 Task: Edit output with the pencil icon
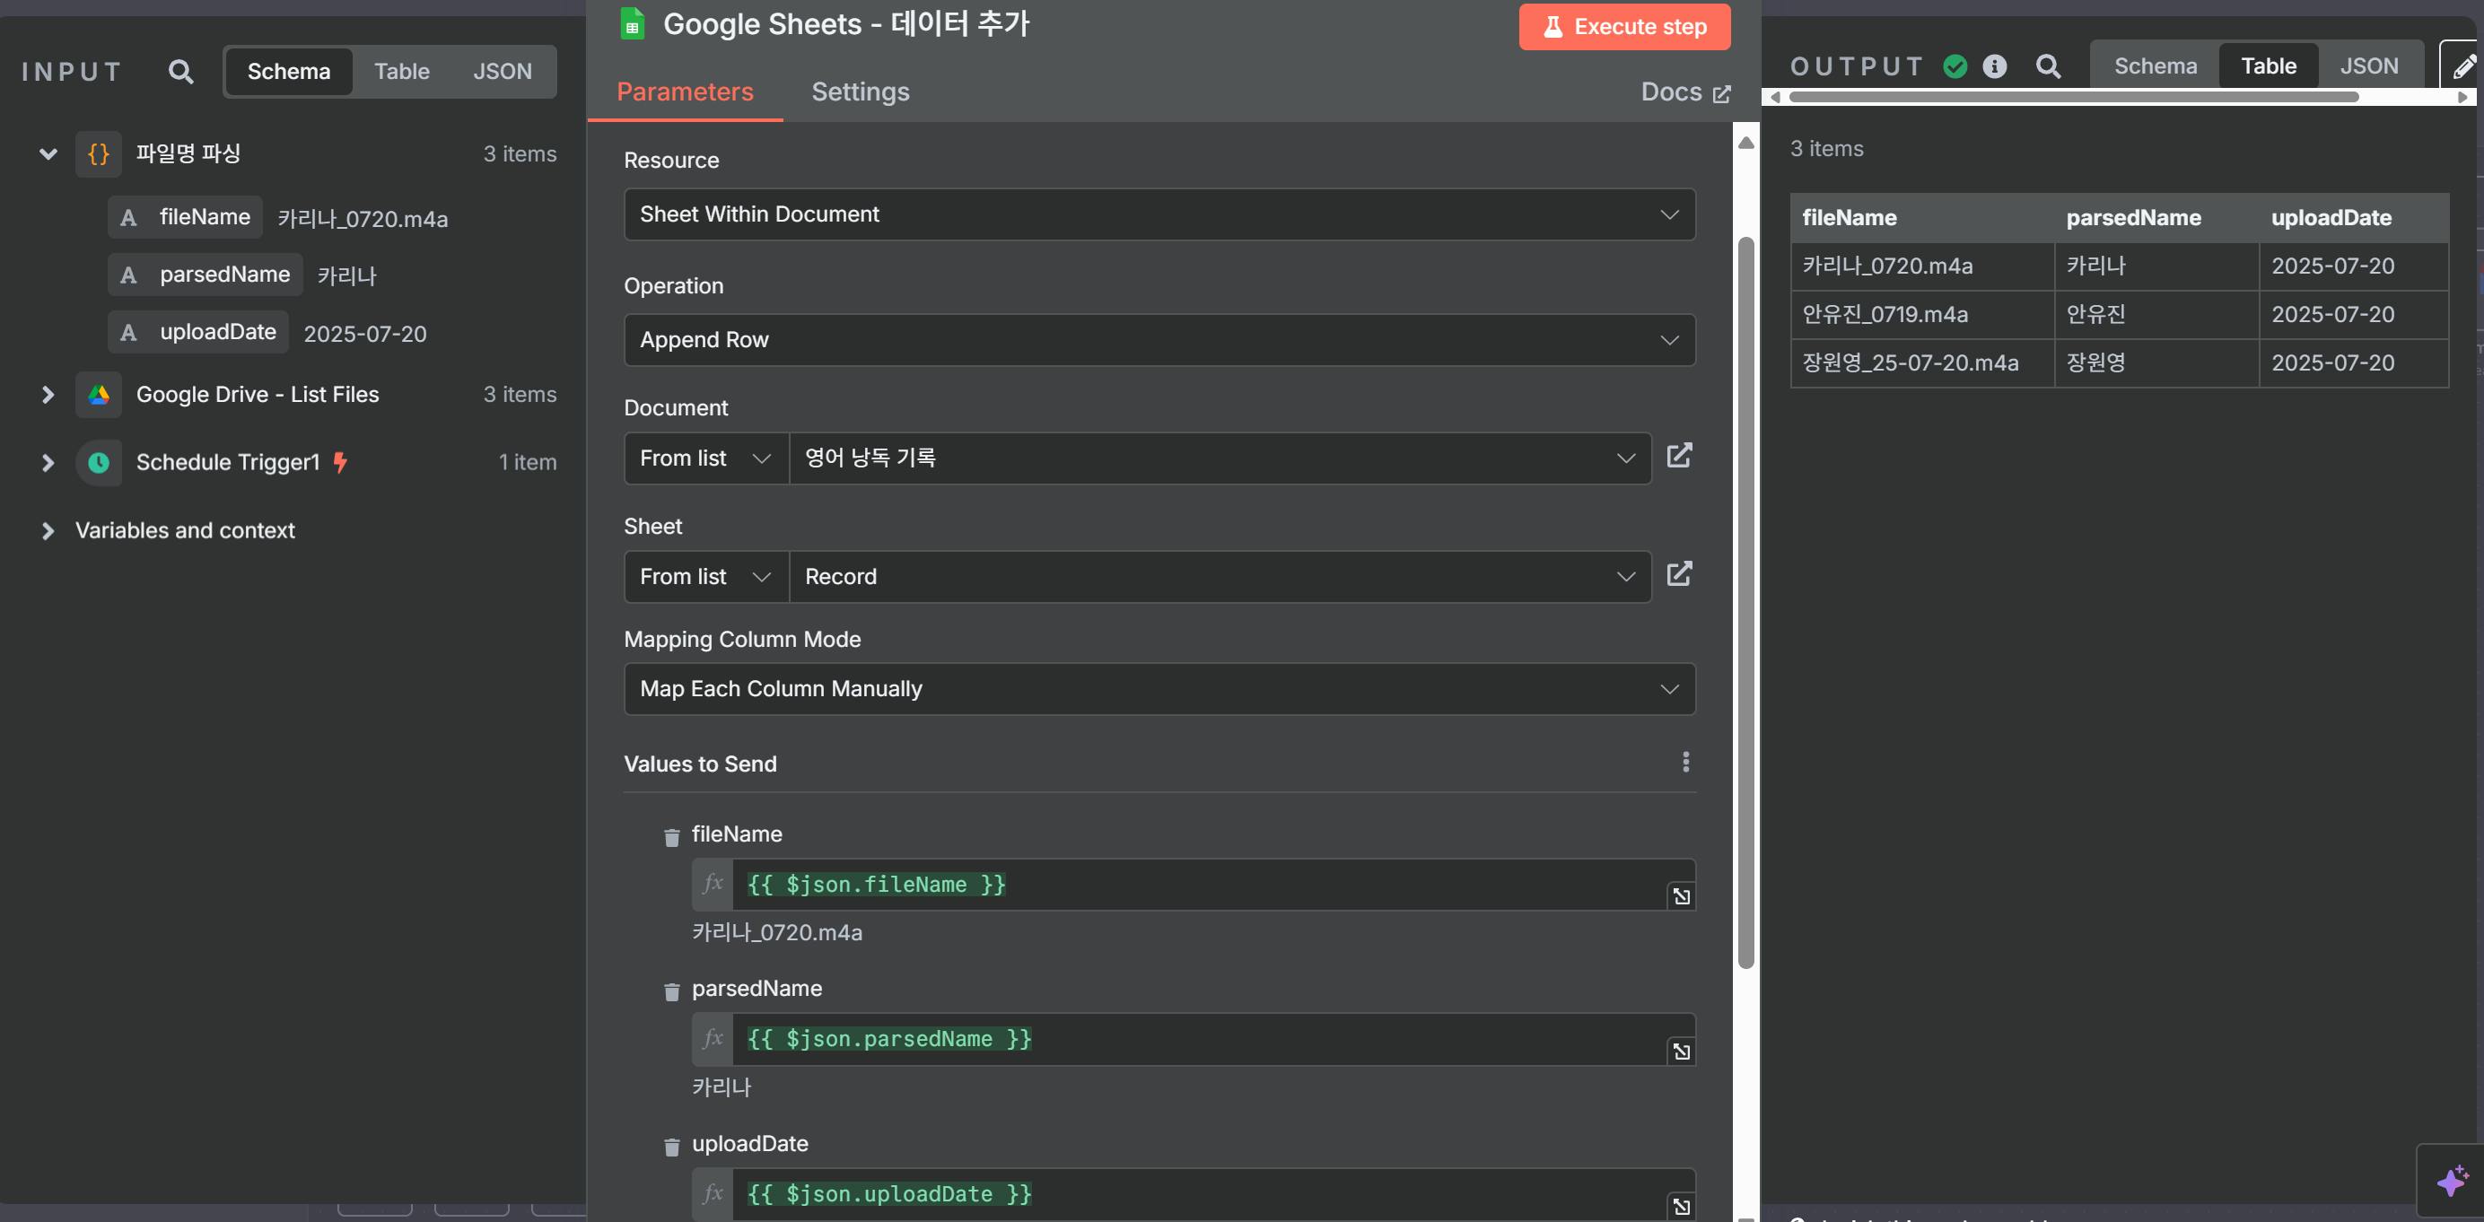coord(2462,66)
